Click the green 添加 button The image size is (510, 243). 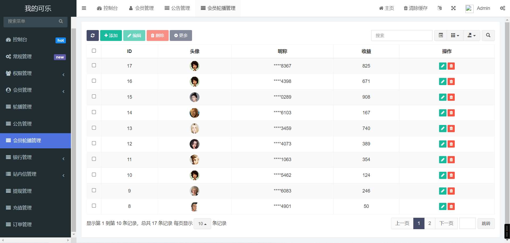[111, 35]
